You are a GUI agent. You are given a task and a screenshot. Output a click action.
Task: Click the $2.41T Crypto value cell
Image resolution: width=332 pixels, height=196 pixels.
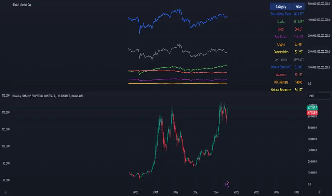coord(299,44)
